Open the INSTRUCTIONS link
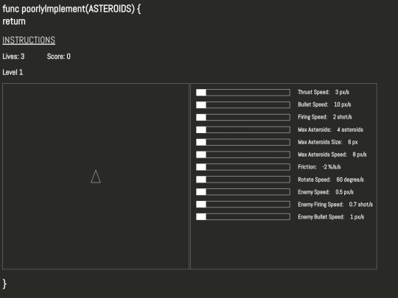This screenshot has height=298, width=398. [x=29, y=40]
